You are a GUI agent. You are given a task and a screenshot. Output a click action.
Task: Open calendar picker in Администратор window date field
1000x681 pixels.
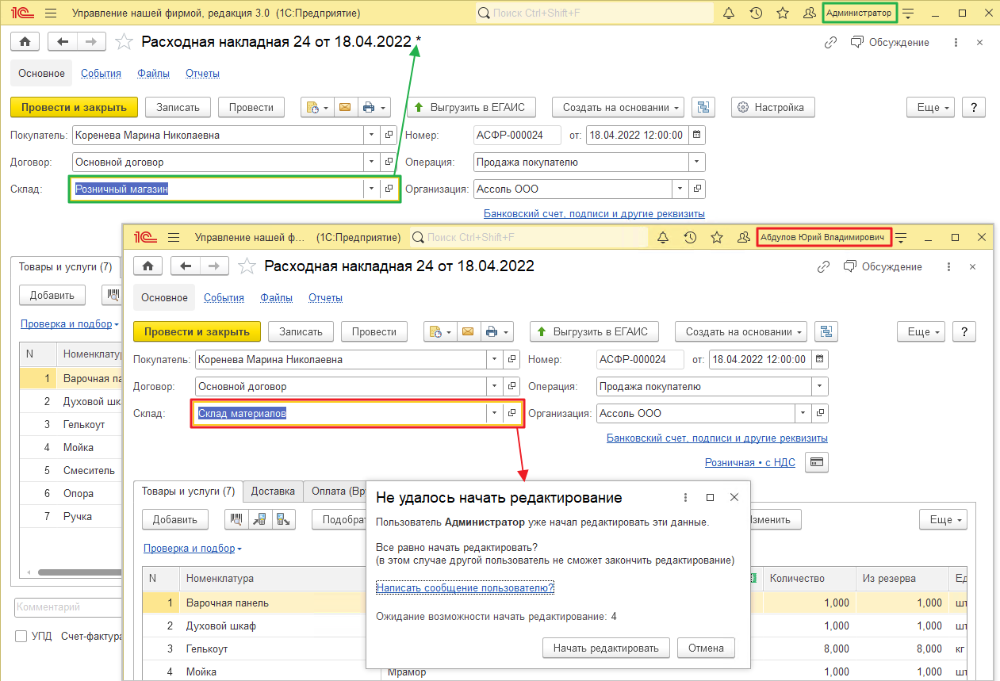click(x=696, y=136)
